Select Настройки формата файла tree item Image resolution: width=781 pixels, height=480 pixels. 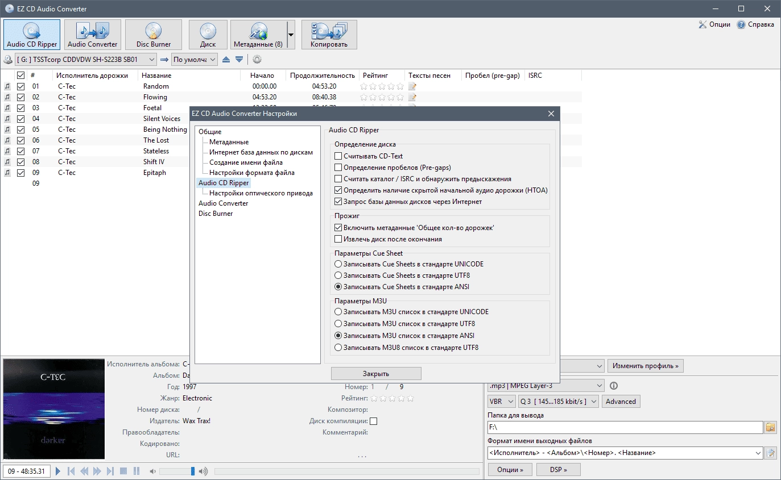point(252,173)
